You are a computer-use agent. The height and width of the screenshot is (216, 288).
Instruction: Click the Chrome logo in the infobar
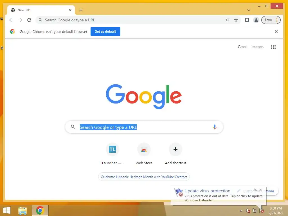[12, 31]
